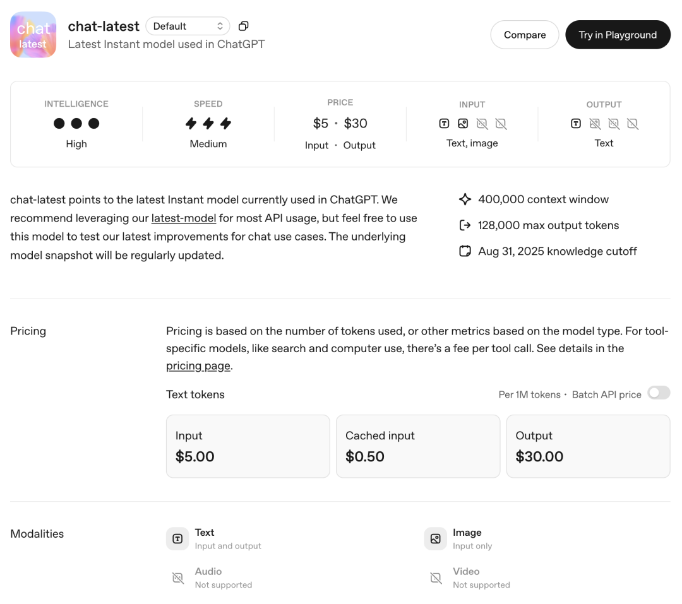Click the Pricing section heading
The image size is (682, 604).
click(x=28, y=331)
